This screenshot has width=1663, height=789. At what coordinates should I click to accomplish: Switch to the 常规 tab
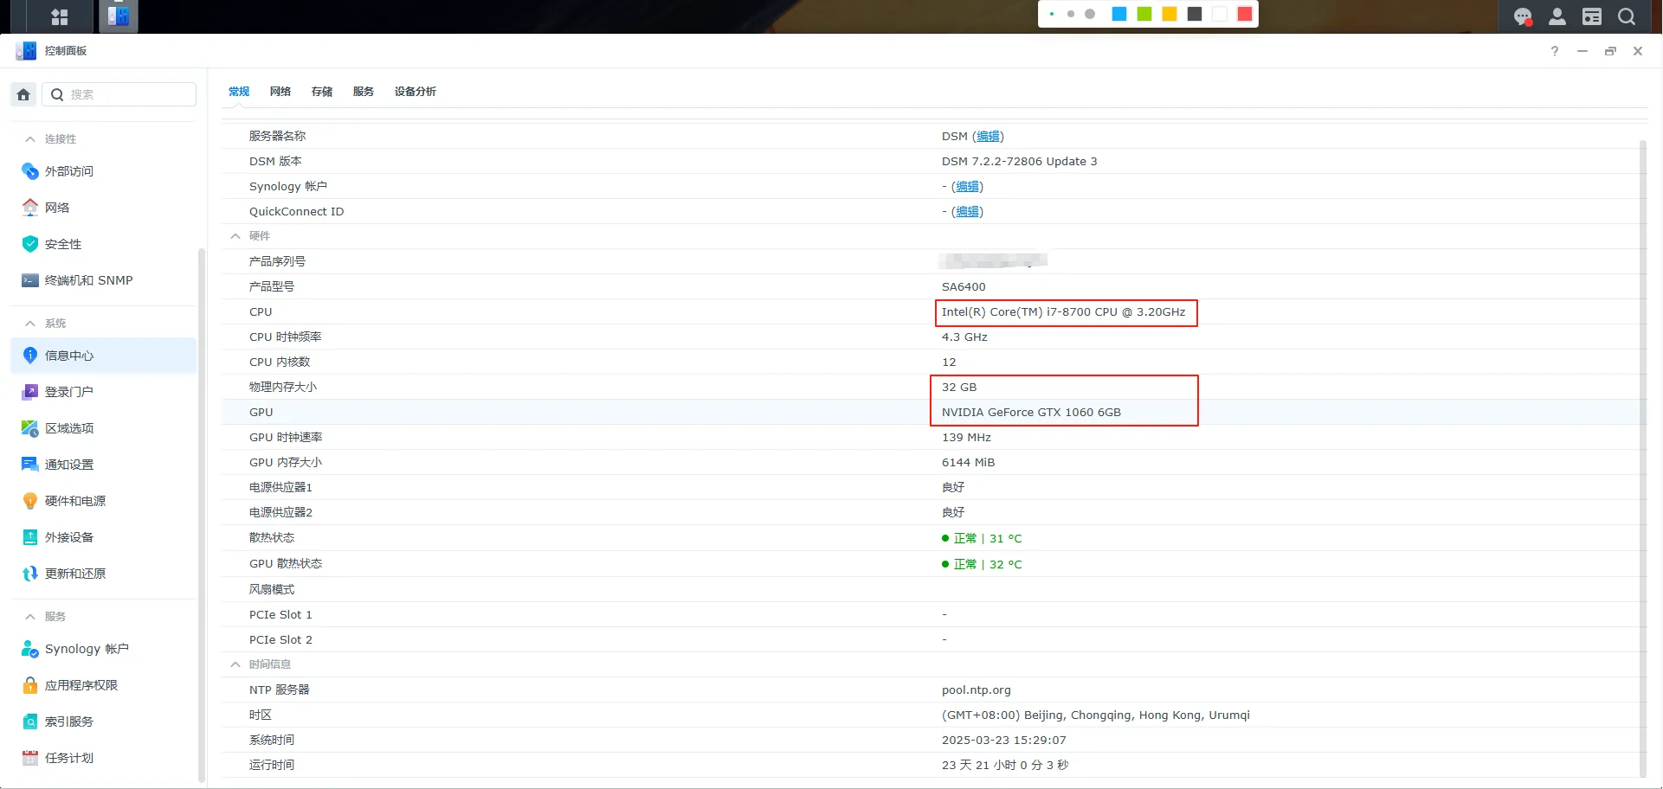pyautogui.click(x=239, y=92)
